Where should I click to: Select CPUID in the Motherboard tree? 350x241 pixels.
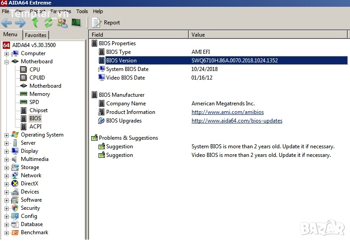37,78
